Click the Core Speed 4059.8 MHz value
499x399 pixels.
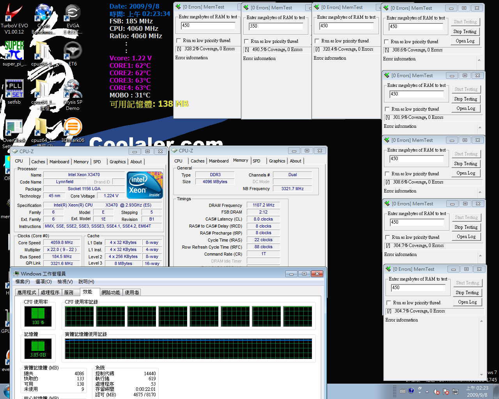pos(62,242)
